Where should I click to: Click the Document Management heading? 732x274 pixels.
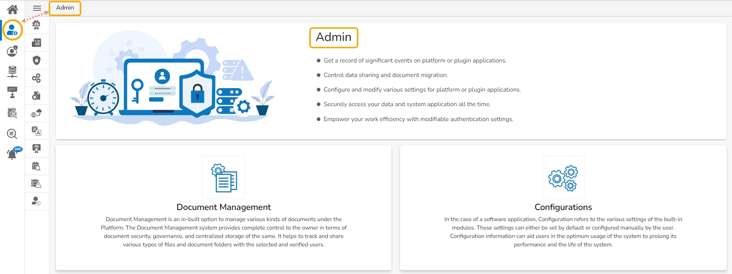(x=224, y=207)
